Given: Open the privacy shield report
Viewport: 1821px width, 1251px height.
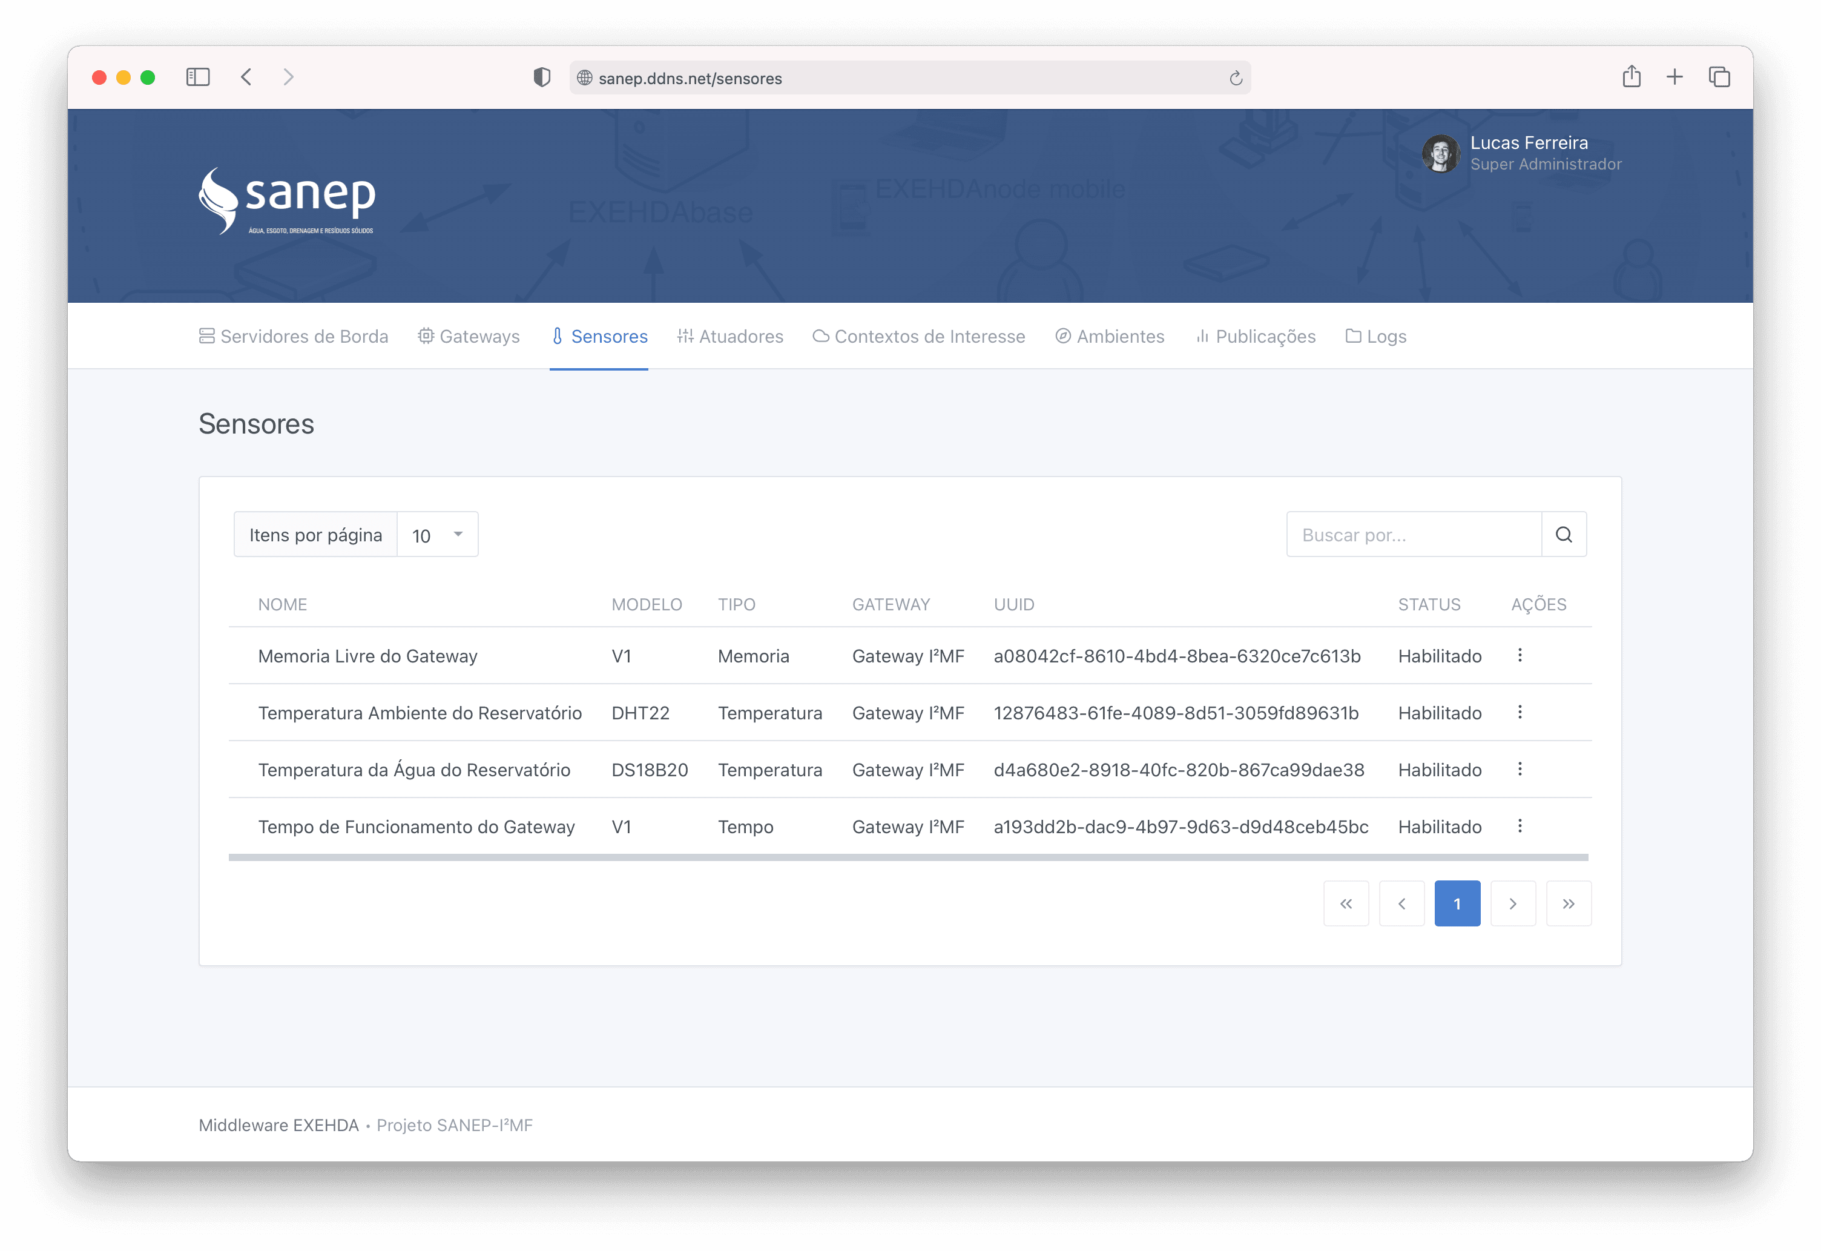Looking at the screenshot, I should [541, 77].
